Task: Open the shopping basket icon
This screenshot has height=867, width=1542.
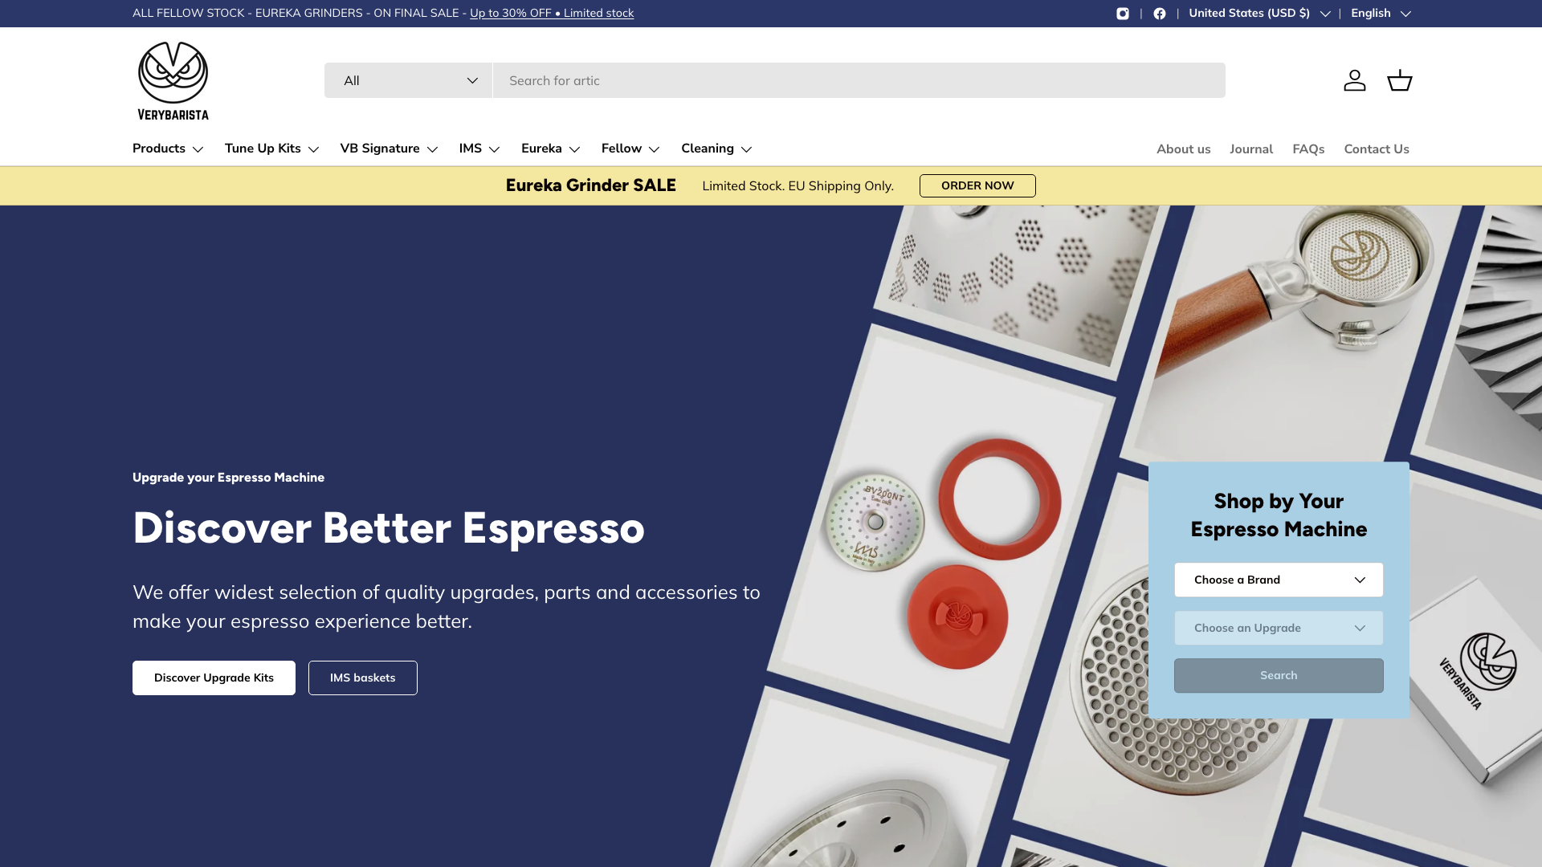Action: 1400,80
